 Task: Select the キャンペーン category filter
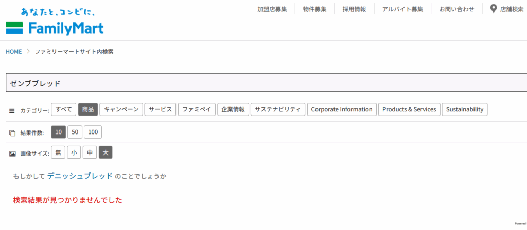[x=121, y=109]
